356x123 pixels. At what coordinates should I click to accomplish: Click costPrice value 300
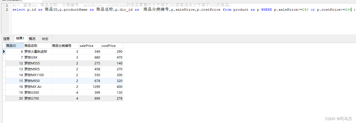[x=112, y=75]
